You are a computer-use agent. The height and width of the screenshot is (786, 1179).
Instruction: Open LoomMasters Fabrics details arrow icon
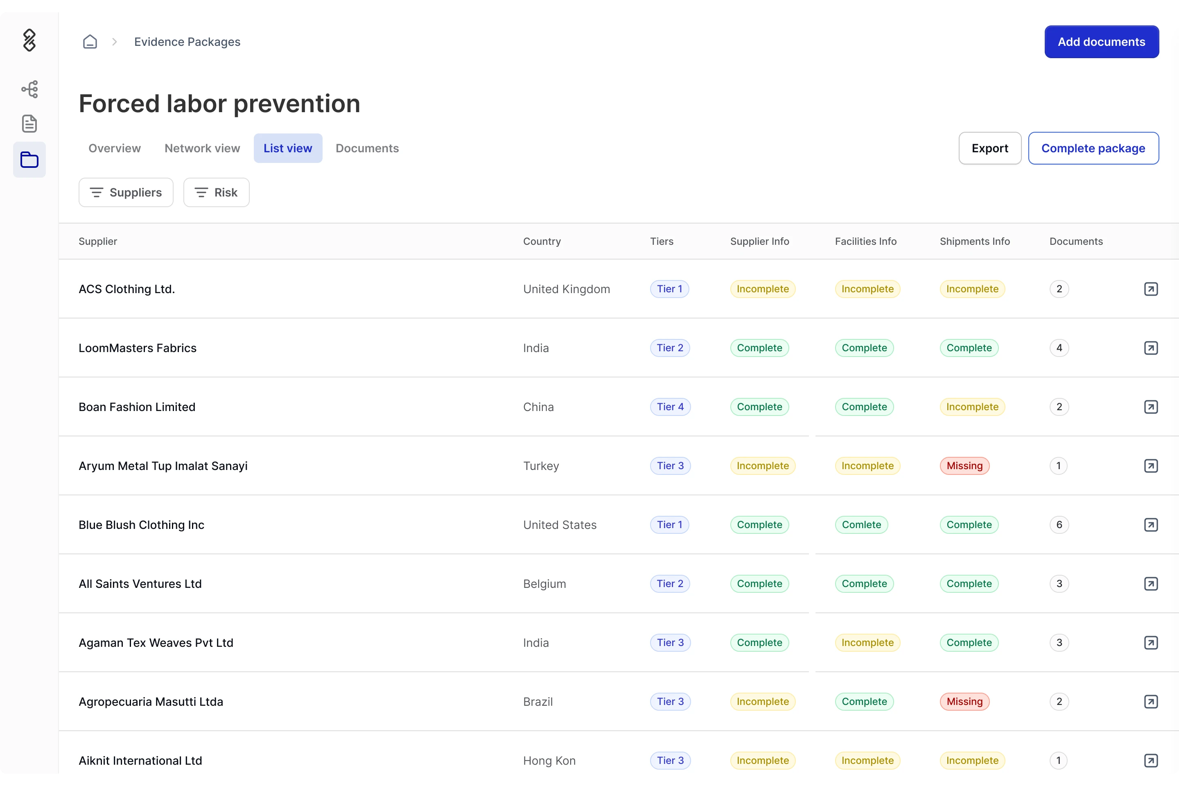click(1150, 348)
